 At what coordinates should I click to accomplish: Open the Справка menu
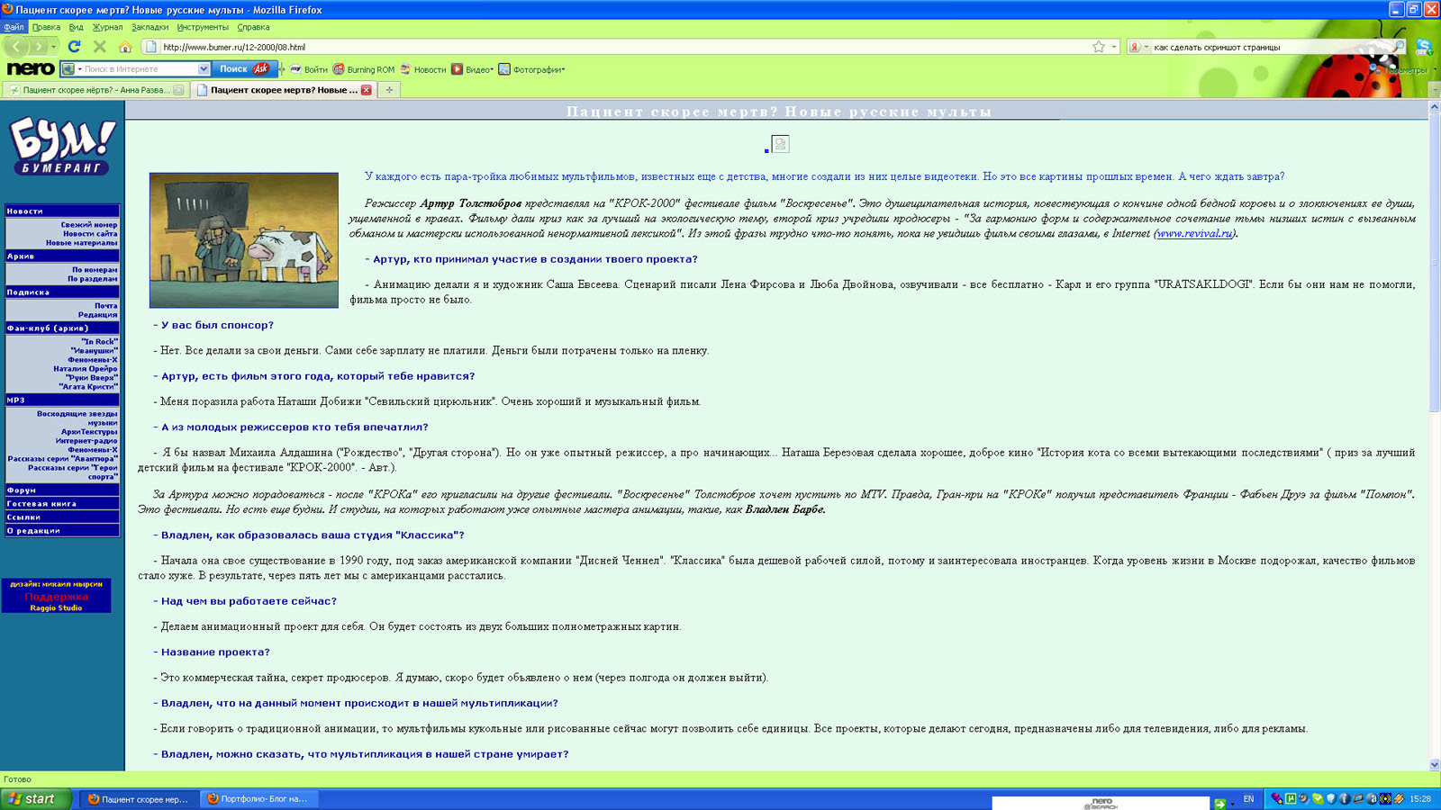pos(253,27)
